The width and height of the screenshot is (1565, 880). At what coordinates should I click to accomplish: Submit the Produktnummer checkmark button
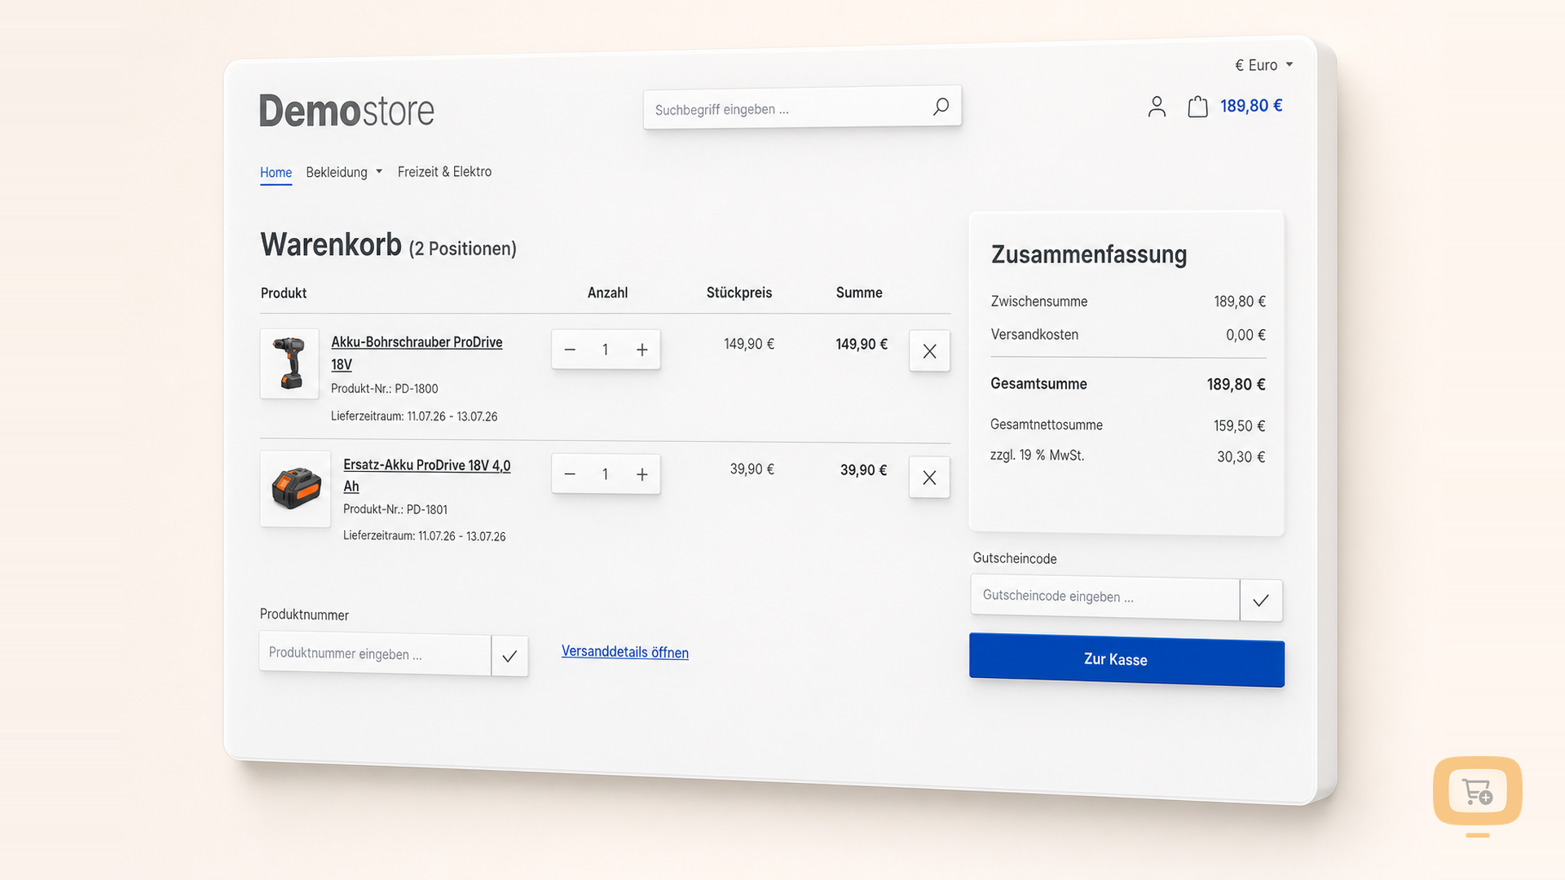coord(509,656)
